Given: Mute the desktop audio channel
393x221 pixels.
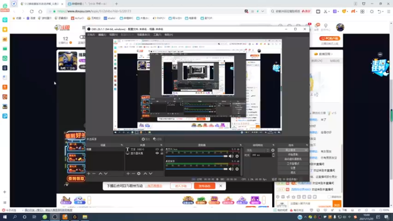Looking at the screenshot, I should [x=231, y=169].
